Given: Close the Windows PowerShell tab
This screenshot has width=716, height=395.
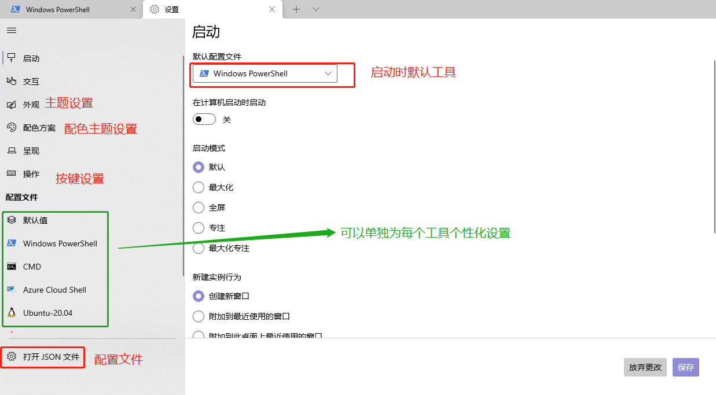Looking at the screenshot, I should tap(133, 9).
